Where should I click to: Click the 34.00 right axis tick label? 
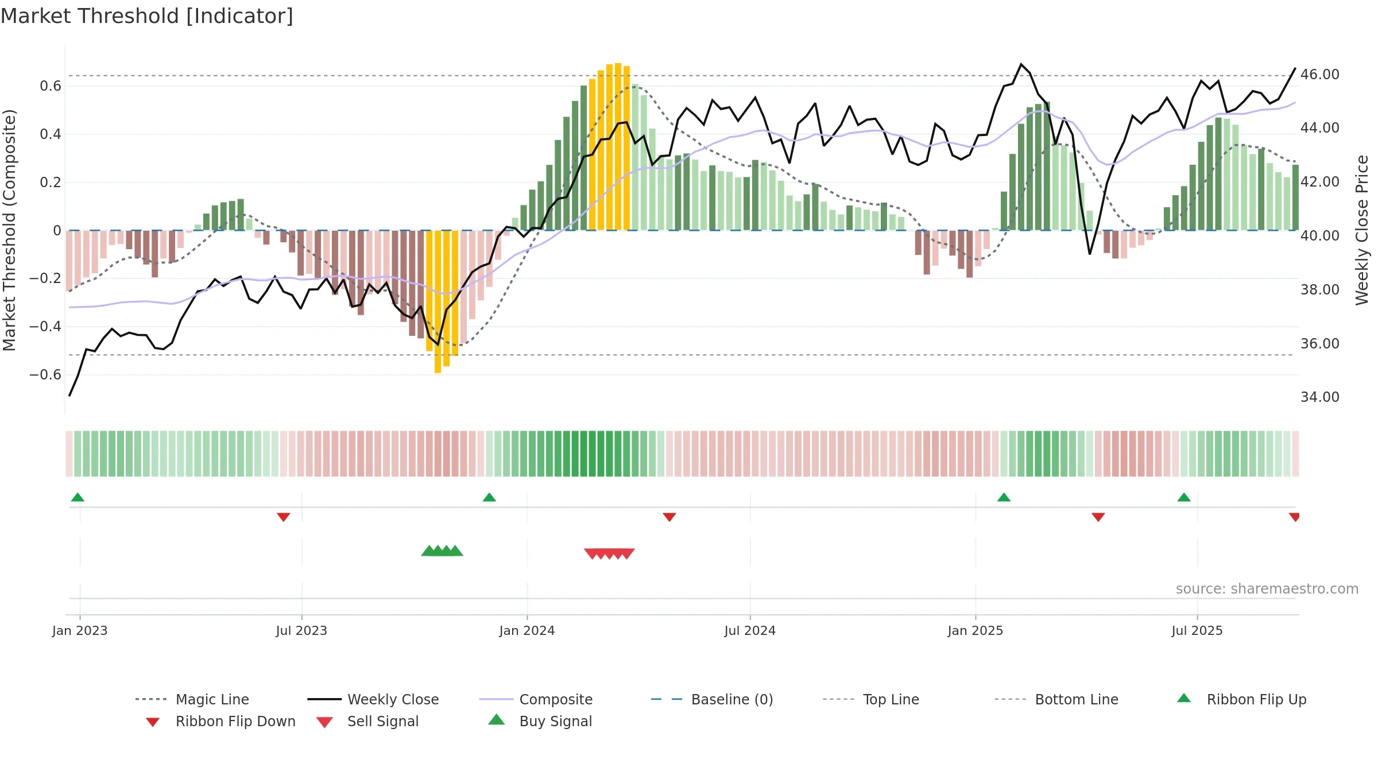[1320, 397]
